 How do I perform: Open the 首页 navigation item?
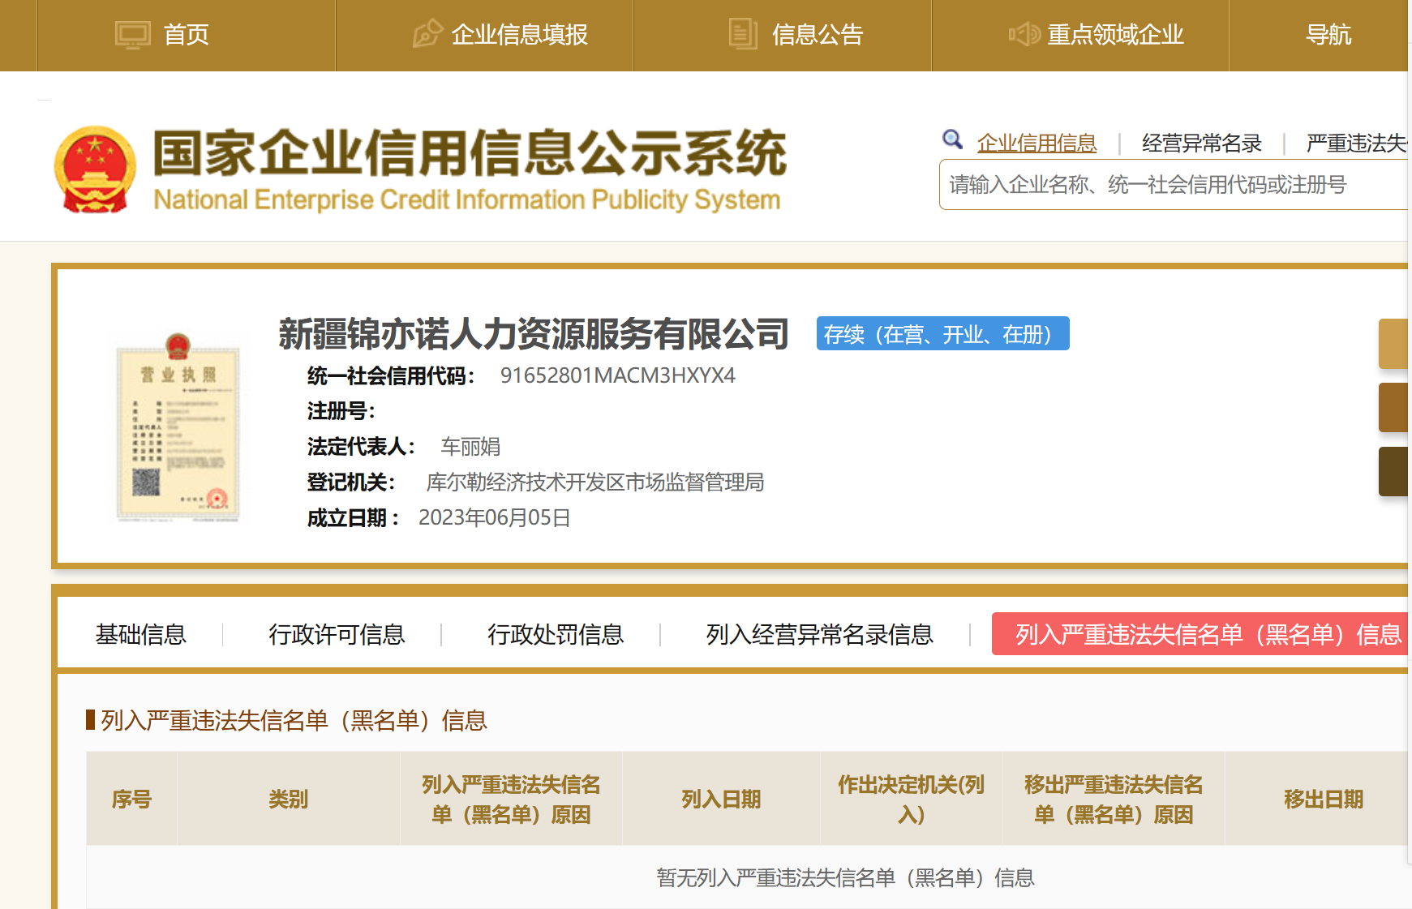pos(186,35)
